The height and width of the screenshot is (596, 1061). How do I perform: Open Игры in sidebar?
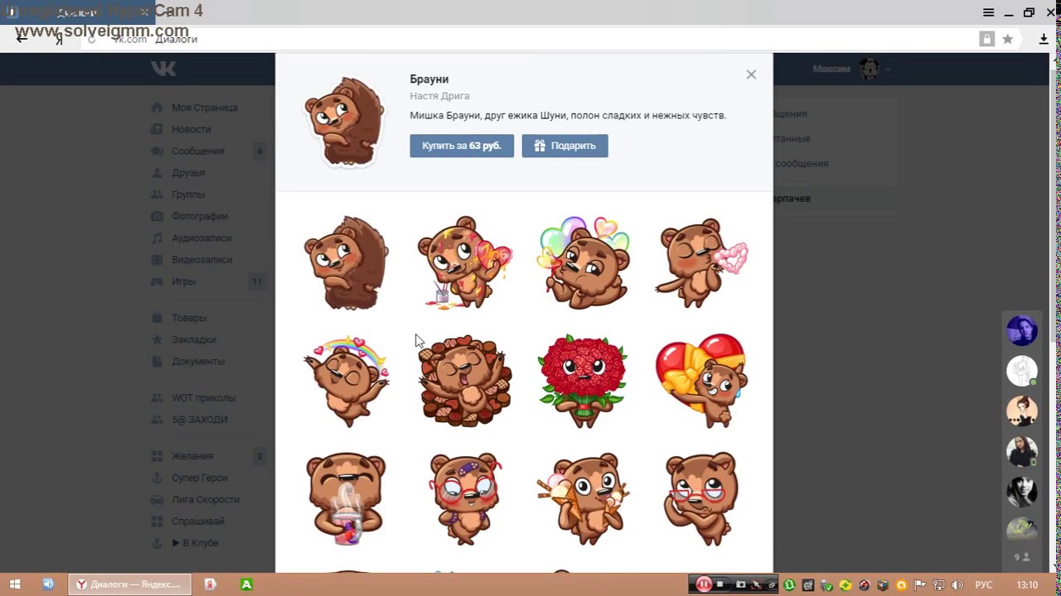pyautogui.click(x=184, y=281)
